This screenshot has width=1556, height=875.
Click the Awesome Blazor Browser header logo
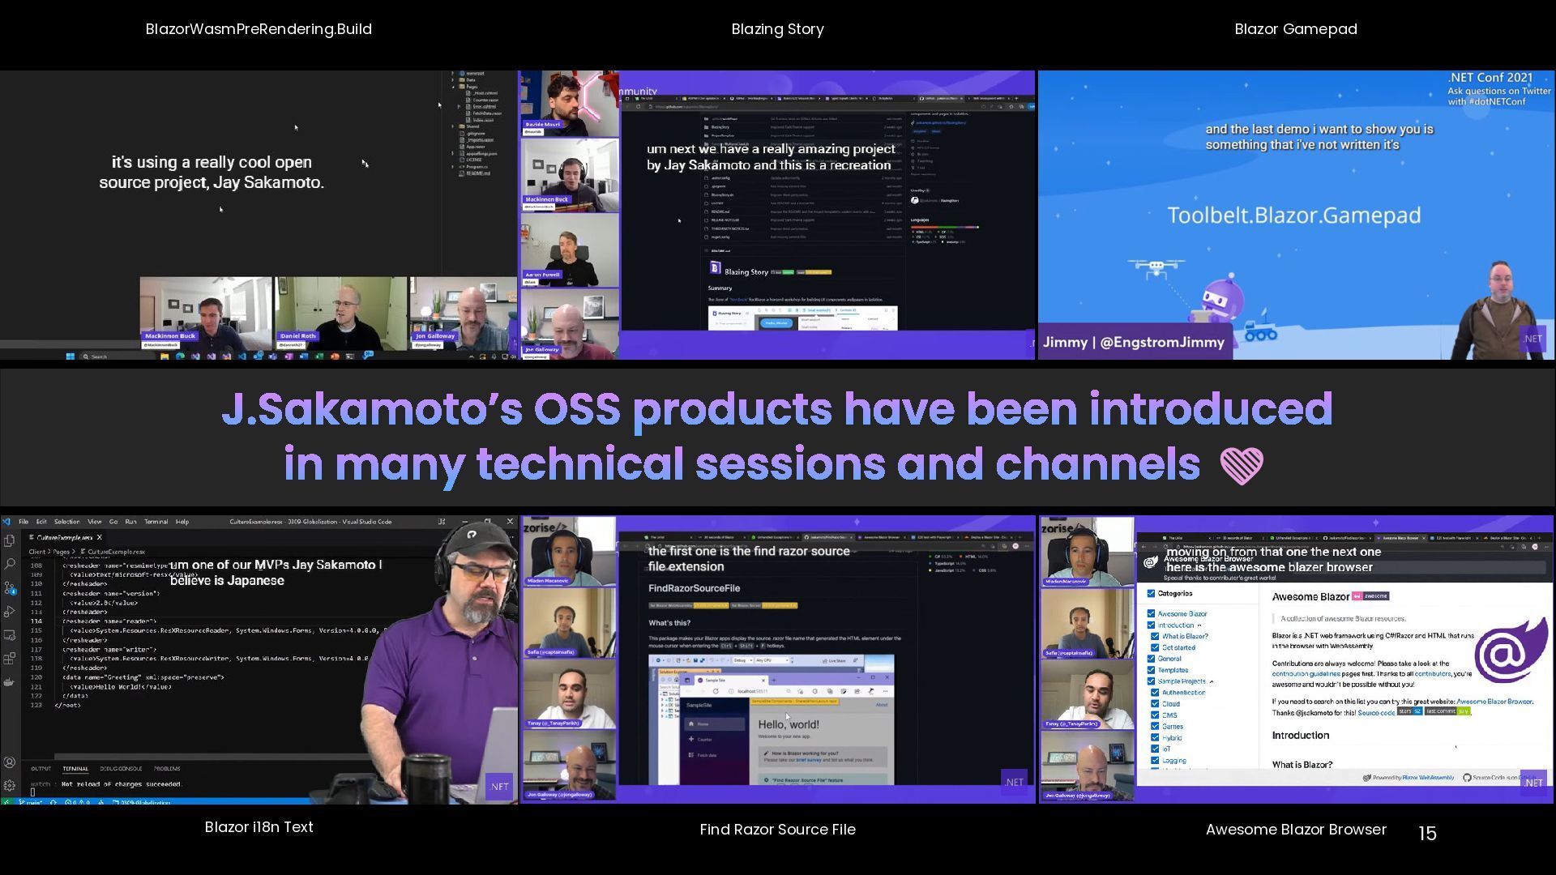point(1150,562)
